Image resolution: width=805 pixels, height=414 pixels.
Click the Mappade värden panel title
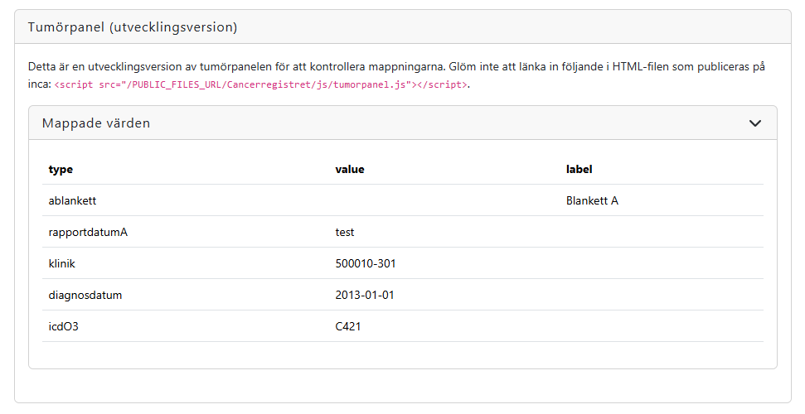(x=96, y=123)
